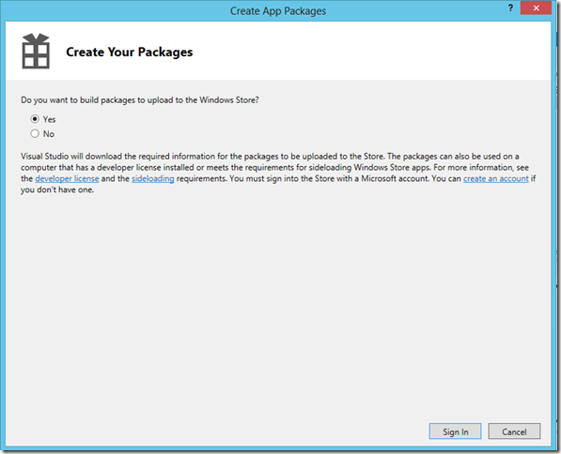Follow the create an account link
Image resolution: width=561 pixels, height=454 pixels.
(x=496, y=178)
